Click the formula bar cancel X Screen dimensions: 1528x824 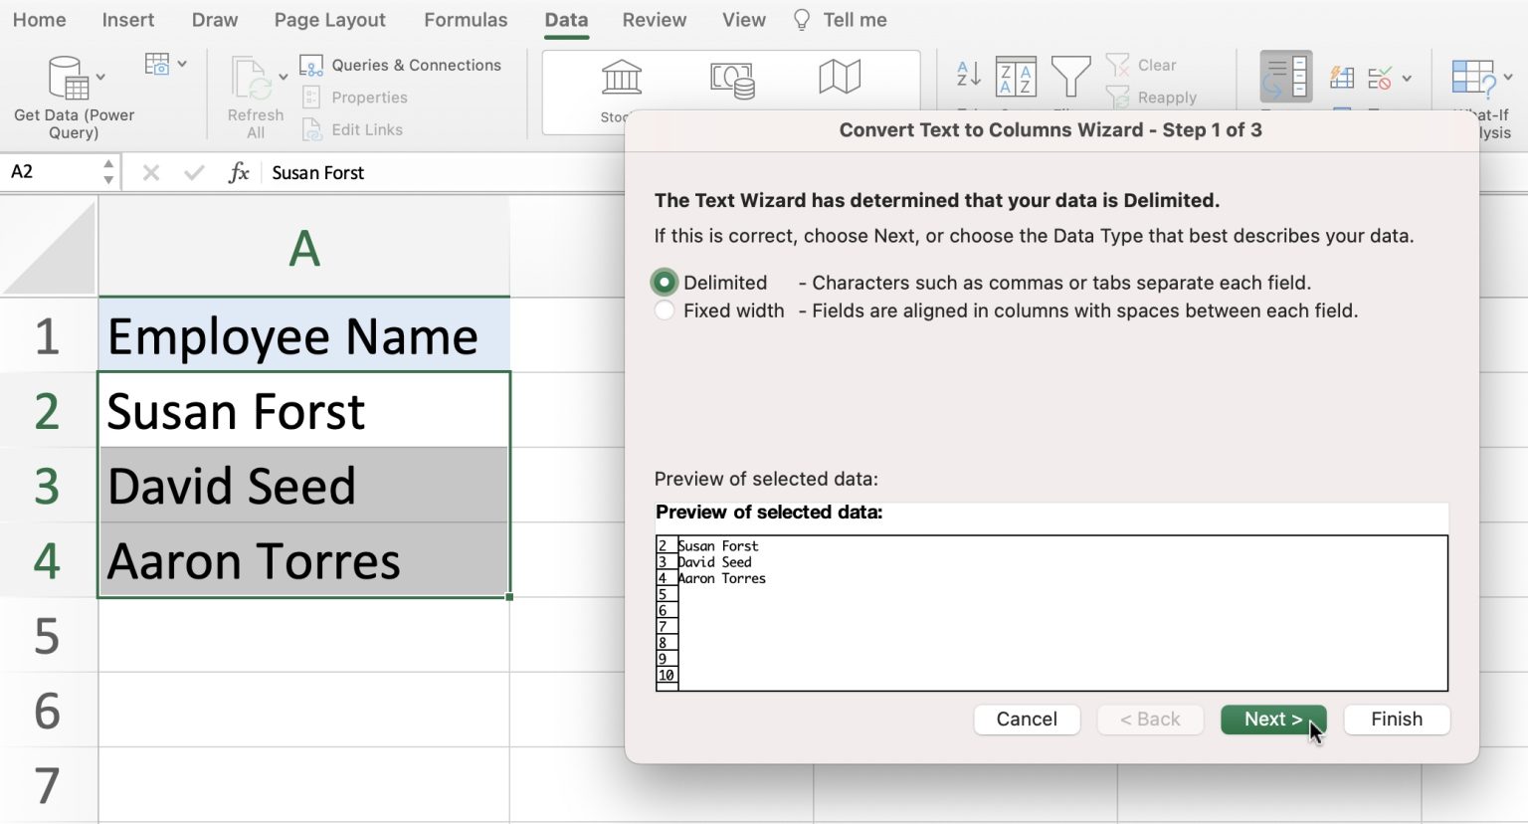coord(151,173)
